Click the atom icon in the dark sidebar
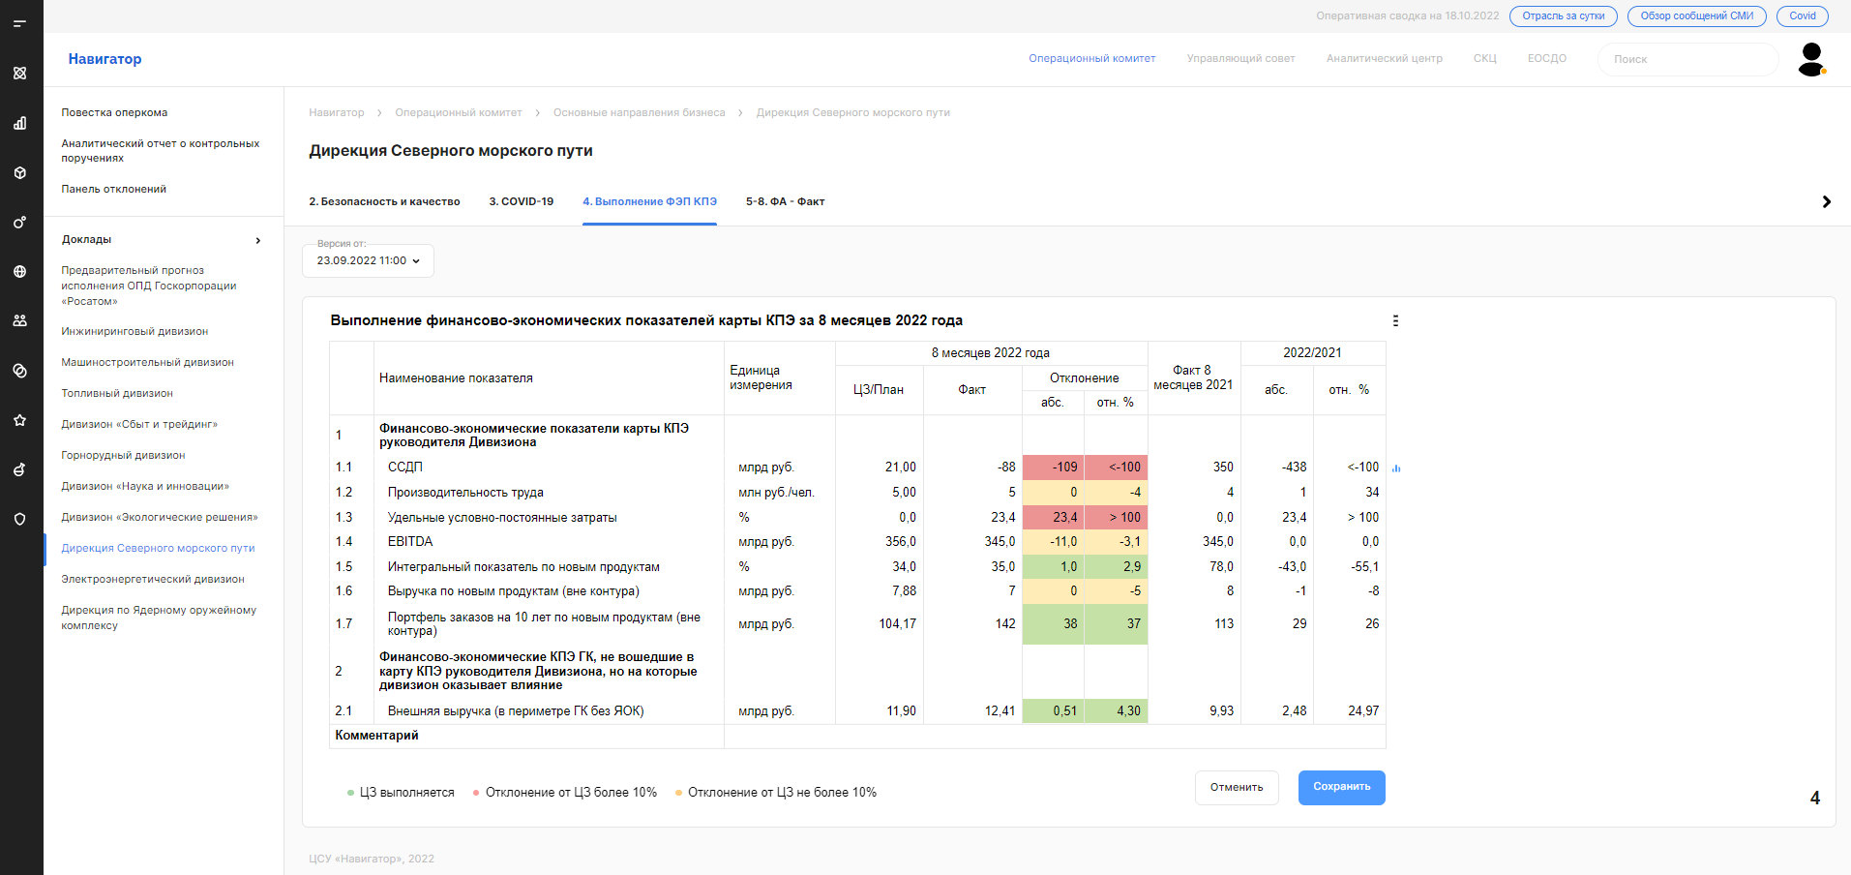 tap(19, 73)
